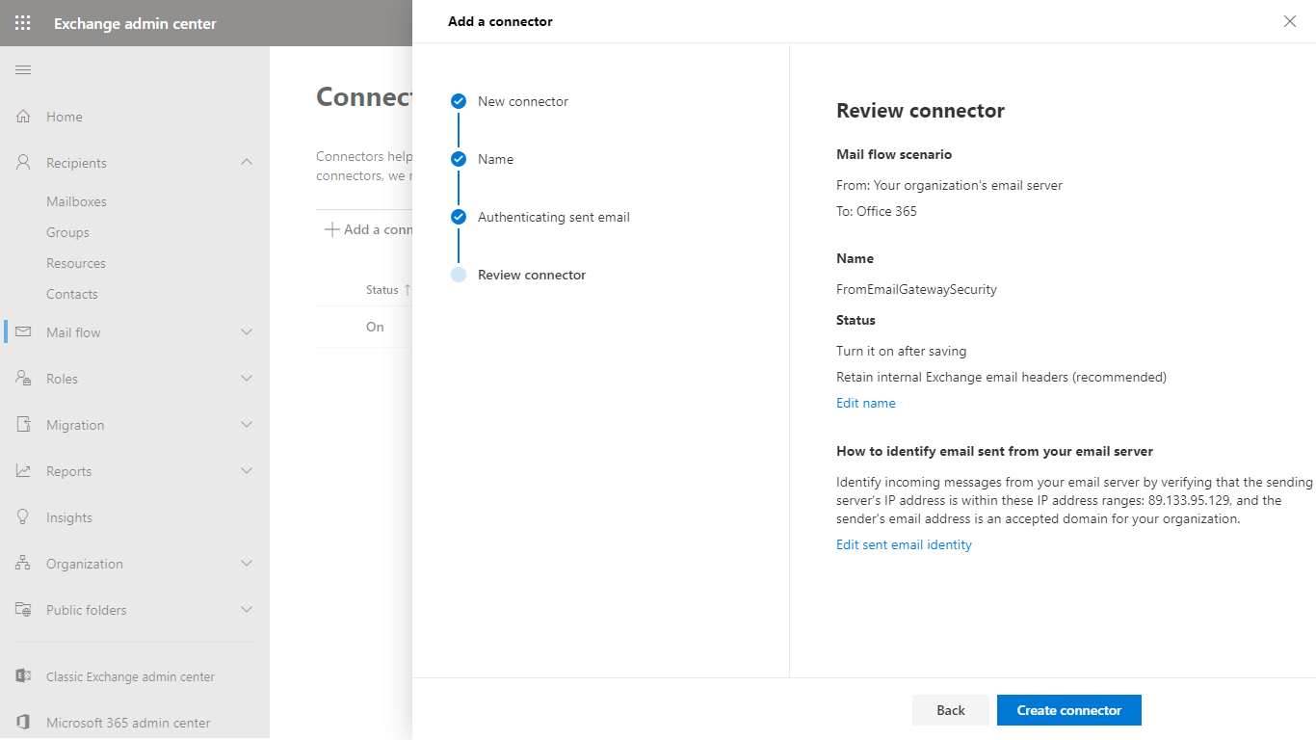This screenshot has width=1316, height=740.
Task: Expand the Migration section chevron
Action: click(247, 425)
